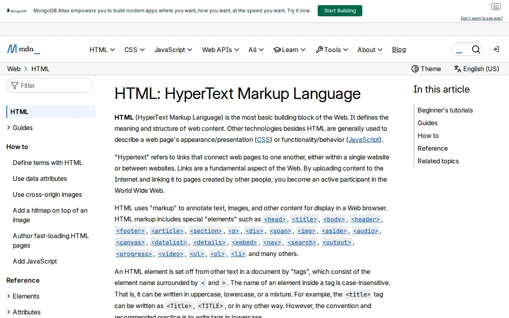Open theme options via the Theme icon
509x318 pixels.
415,69
